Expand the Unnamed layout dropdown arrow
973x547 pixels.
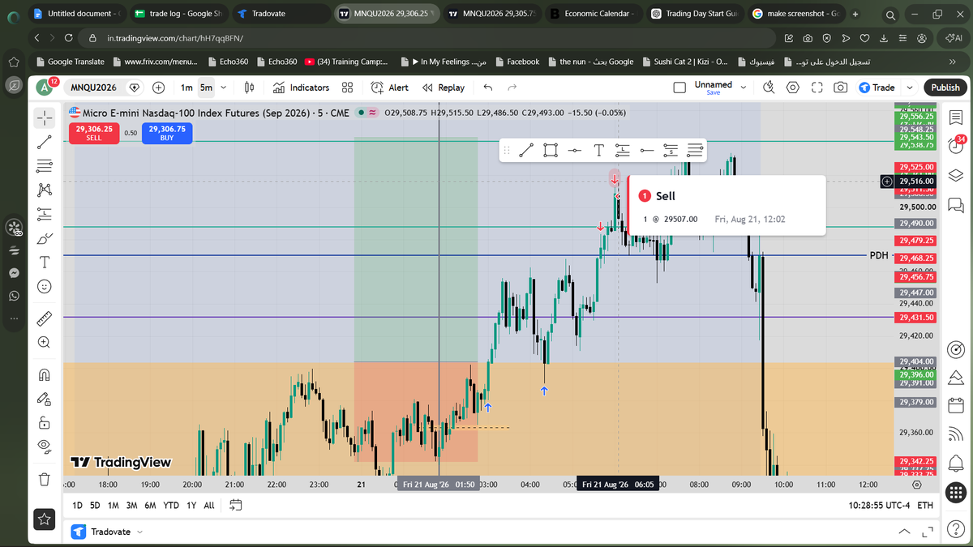(743, 88)
